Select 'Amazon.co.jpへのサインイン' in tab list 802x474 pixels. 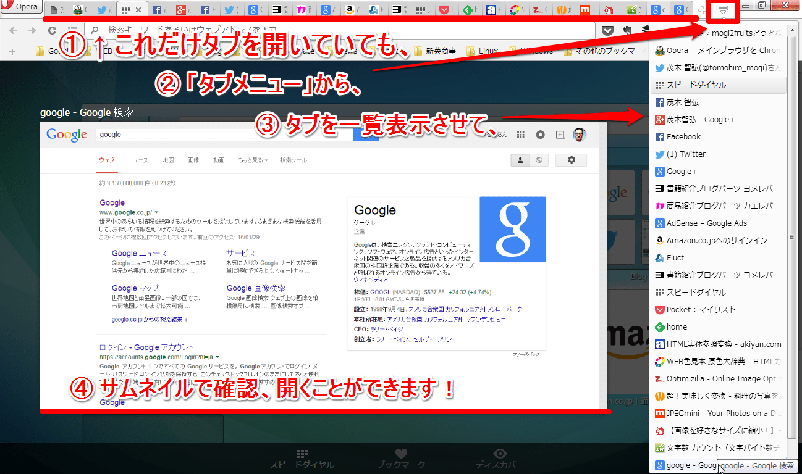coord(719,241)
